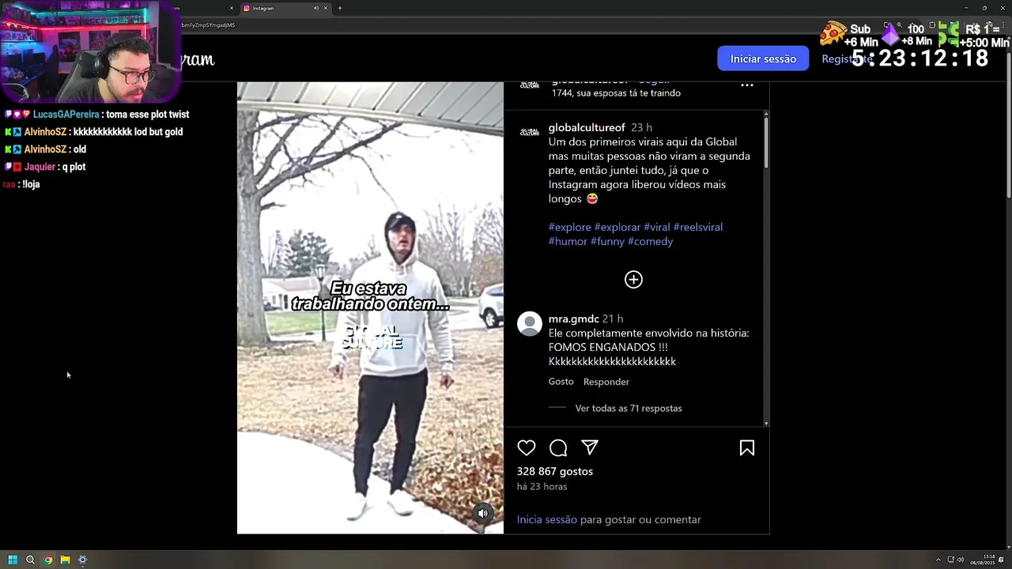
Task: Open the globalcultureof username link in caption
Action: [587, 127]
